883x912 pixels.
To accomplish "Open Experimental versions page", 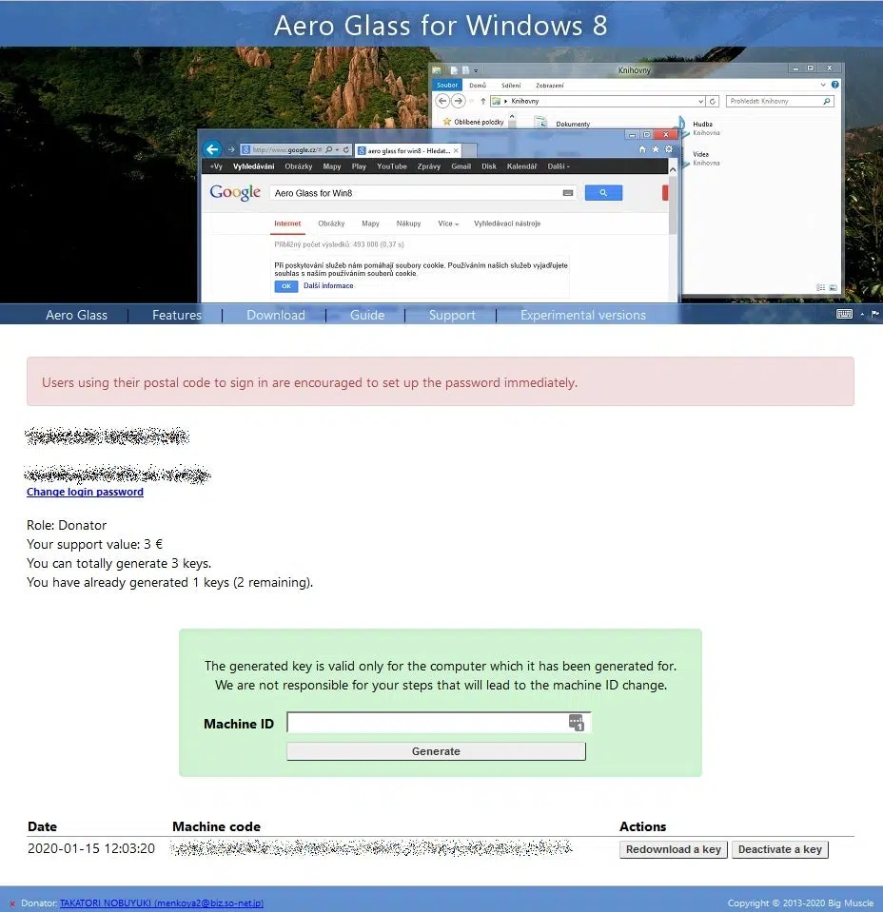I will (x=582, y=315).
